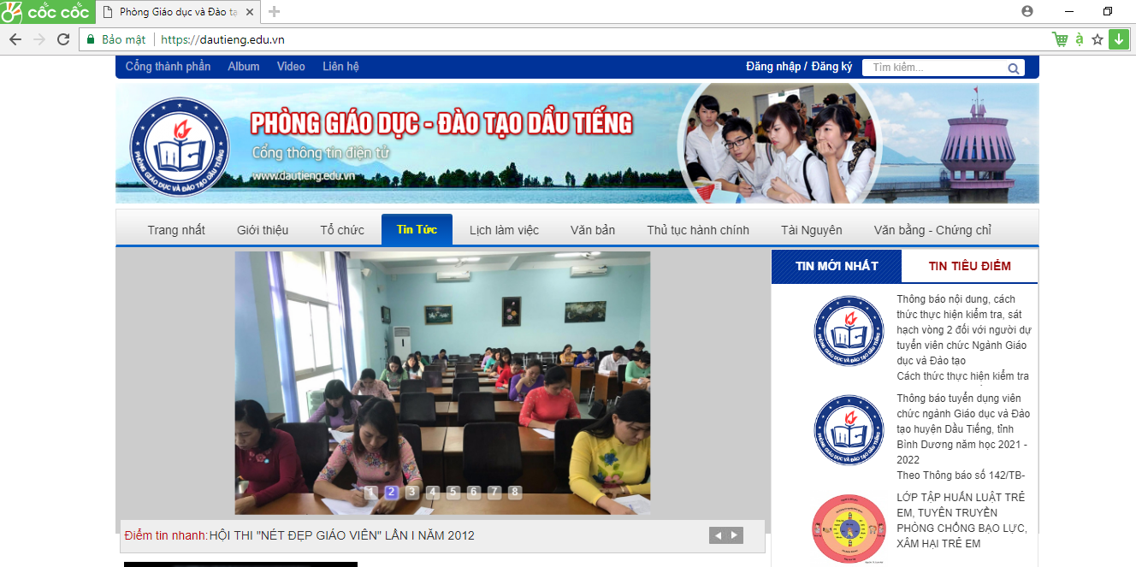Select the Tổ chức menu item
1136x567 pixels.
(x=342, y=230)
